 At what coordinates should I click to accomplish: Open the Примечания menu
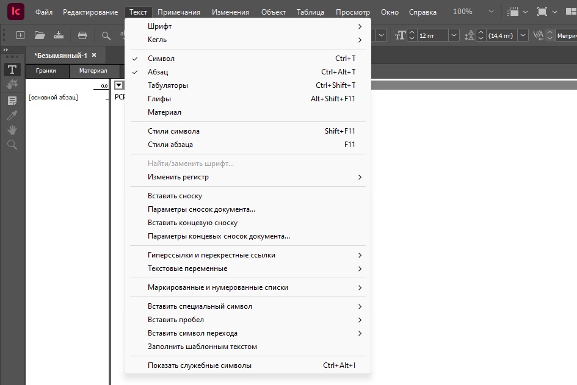pyautogui.click(x=178, y=12)
